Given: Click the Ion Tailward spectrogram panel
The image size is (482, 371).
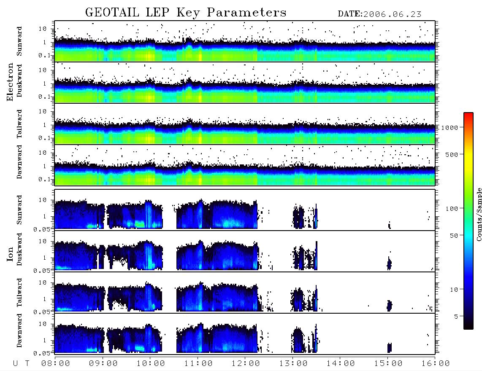Looking at the screenshot, I should (x=245, y=293).
